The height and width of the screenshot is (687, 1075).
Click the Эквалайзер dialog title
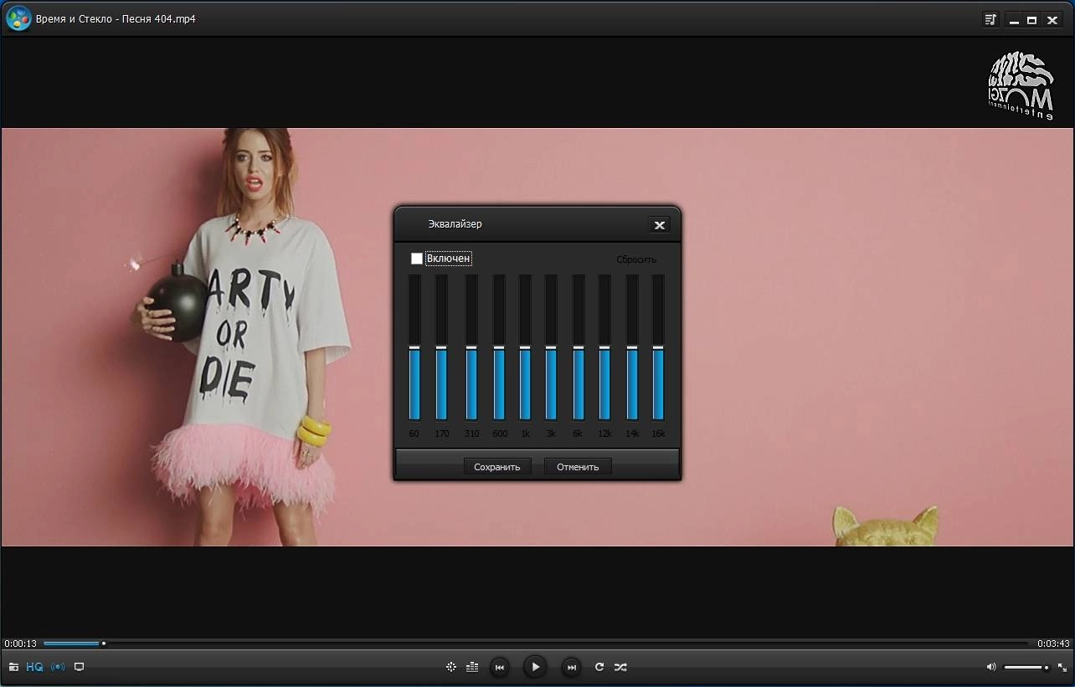coord(455,224)
